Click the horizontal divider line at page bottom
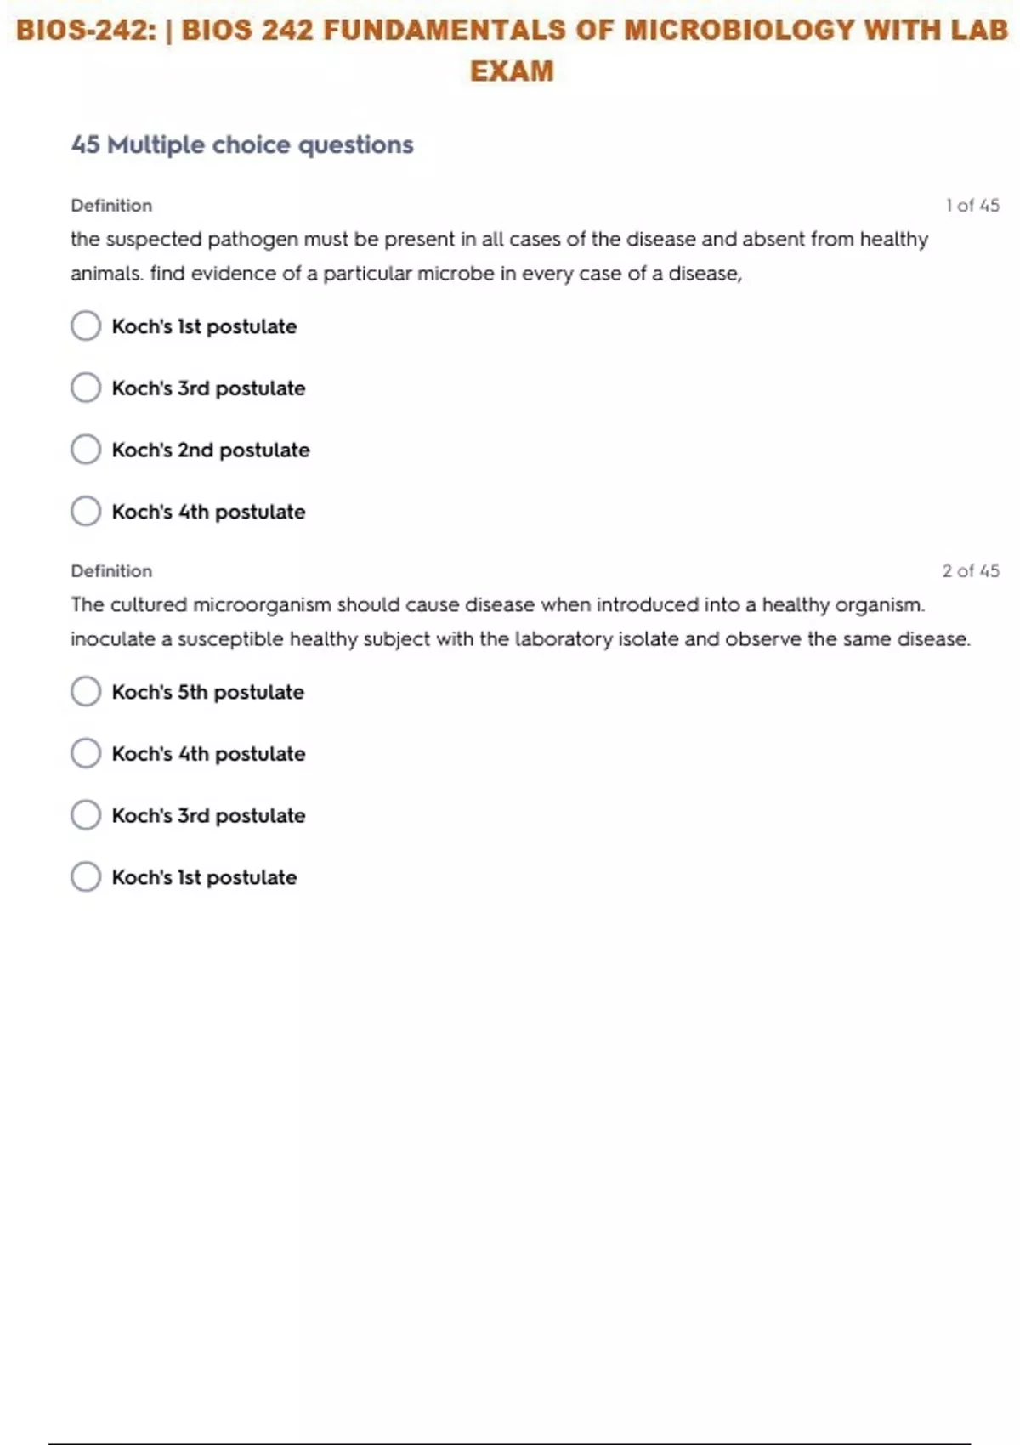Image resolution: width=1020 pixels, height=1445 pixels. pyautogui.click(x=510, y=1442)
